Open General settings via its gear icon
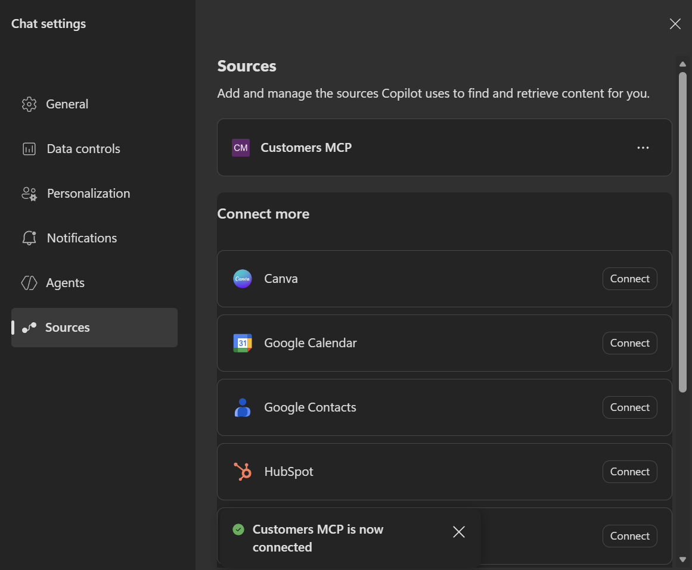 pos(29,104)
